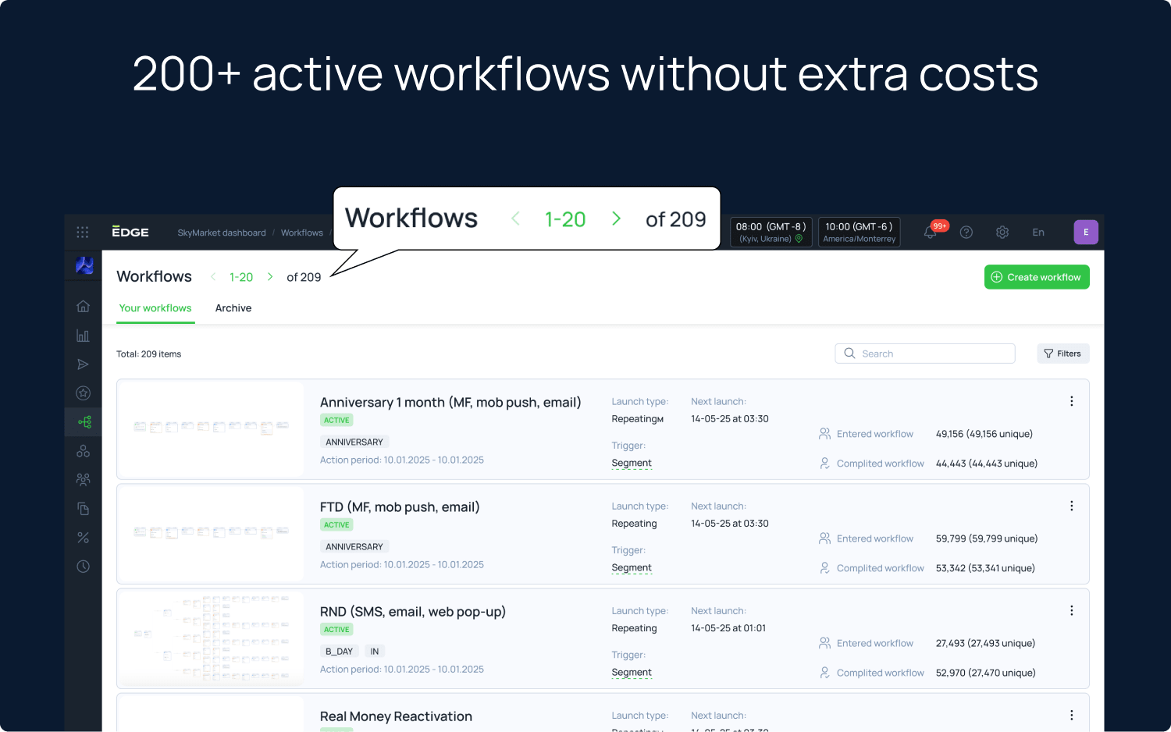The image size is (1171, 732).
Task: Click SkyMarket dashboard breadcrumb
Action: tap(222, 233)
